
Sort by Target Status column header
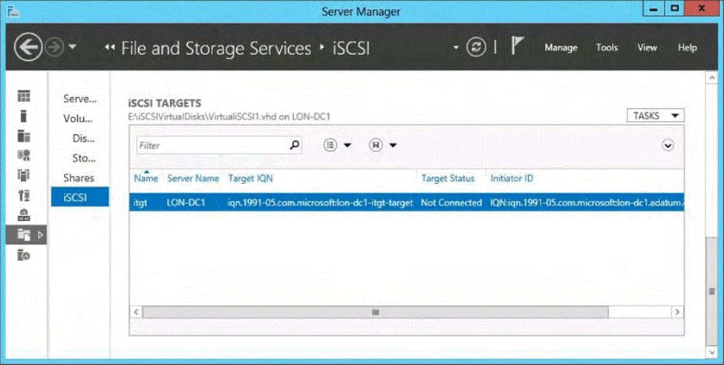(448, 179)
